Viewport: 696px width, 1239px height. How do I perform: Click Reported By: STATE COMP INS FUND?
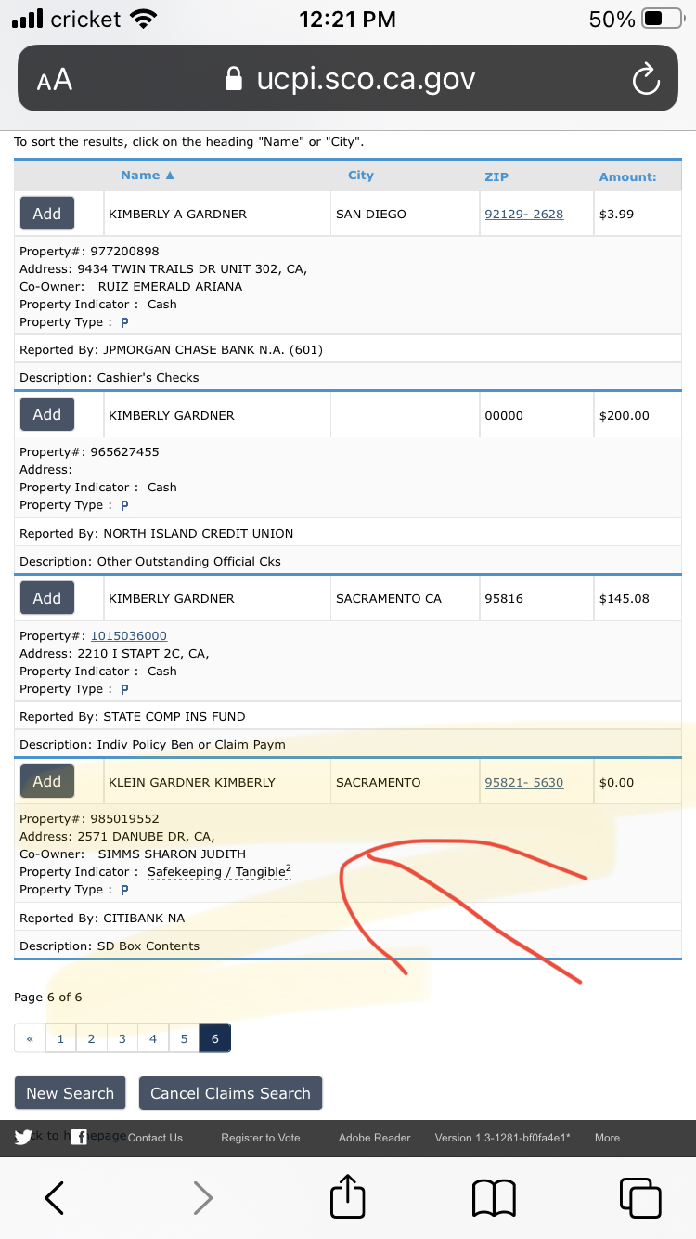133,716
